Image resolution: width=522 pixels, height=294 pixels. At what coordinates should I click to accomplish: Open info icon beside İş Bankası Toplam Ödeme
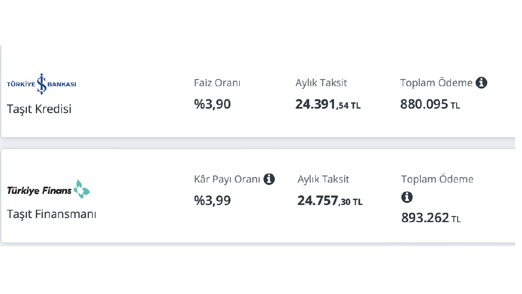point(481,83)
